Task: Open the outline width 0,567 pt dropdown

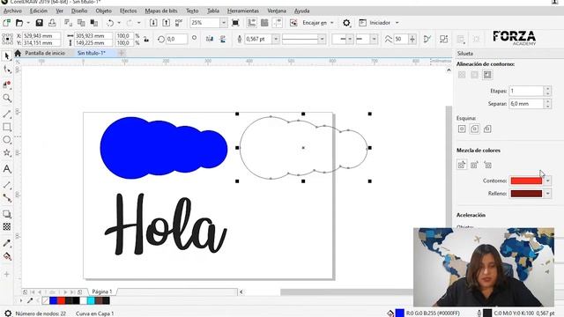Action: click(x=276, y=39)
